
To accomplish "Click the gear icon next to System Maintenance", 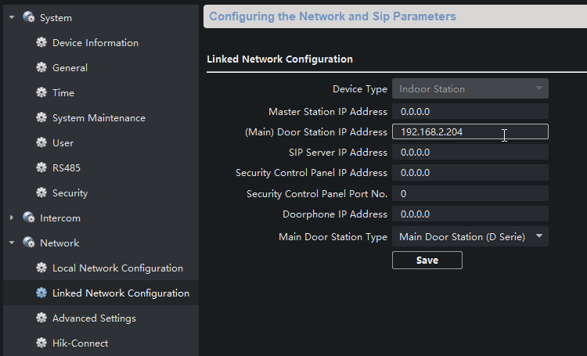I will pos(41,118).
